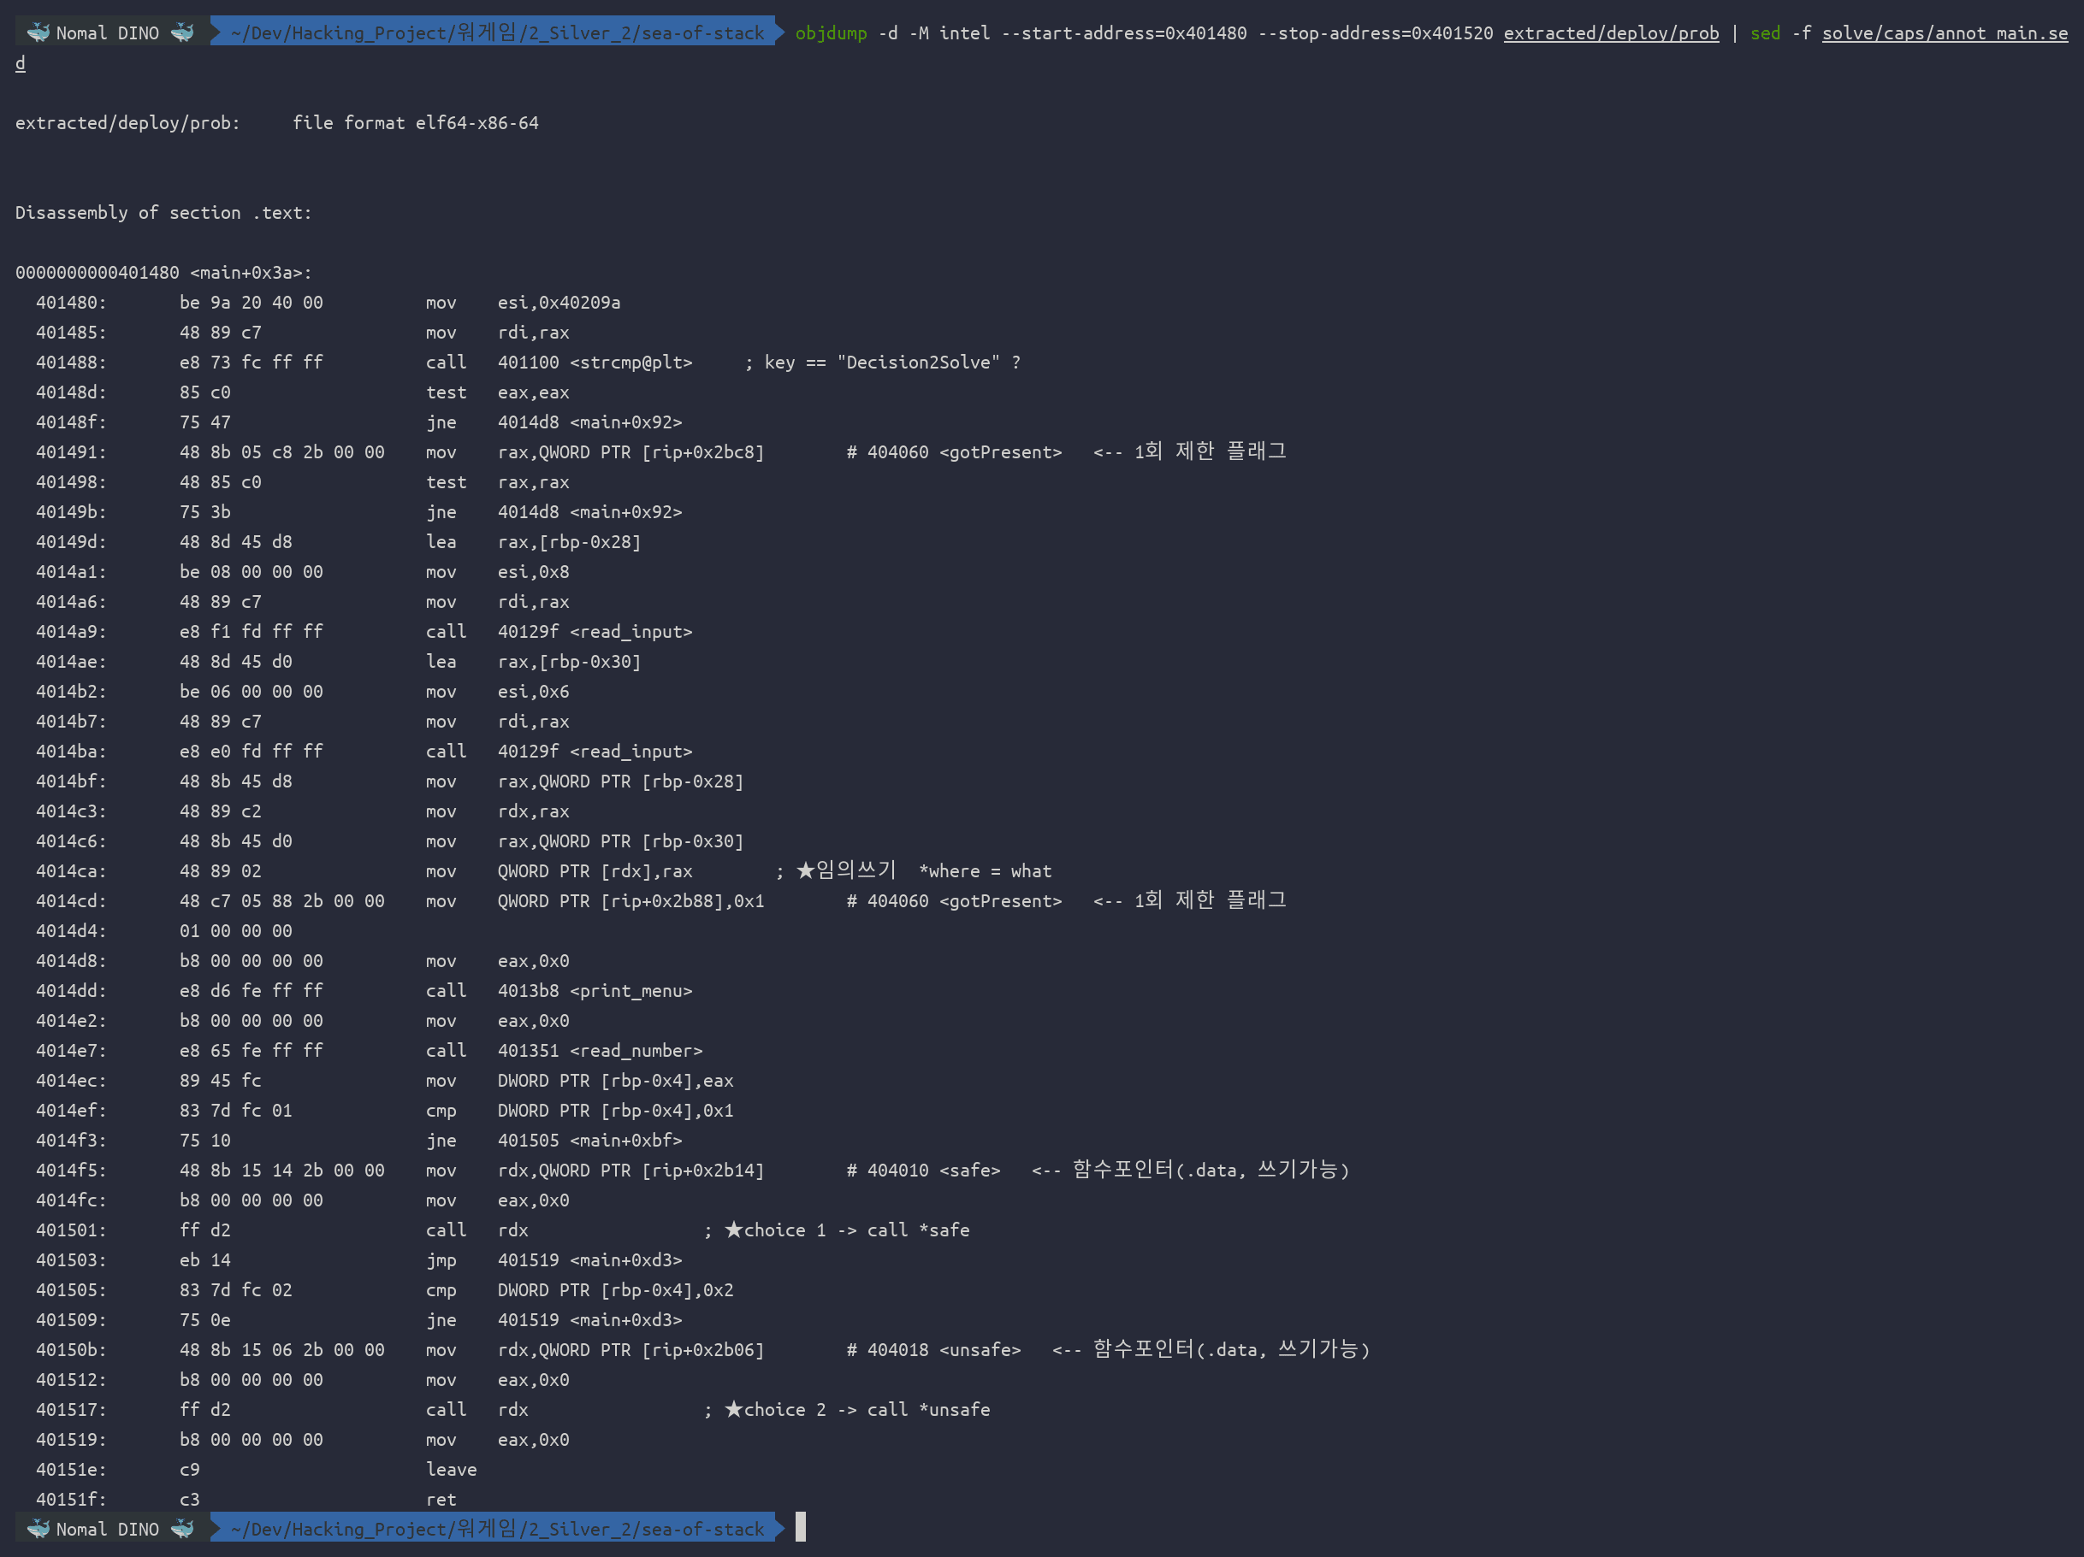This screenshot has height=1557, width=2084.
Task: Click the # 404018 <unsafe> comment
Action: (x=933, y=1350)
